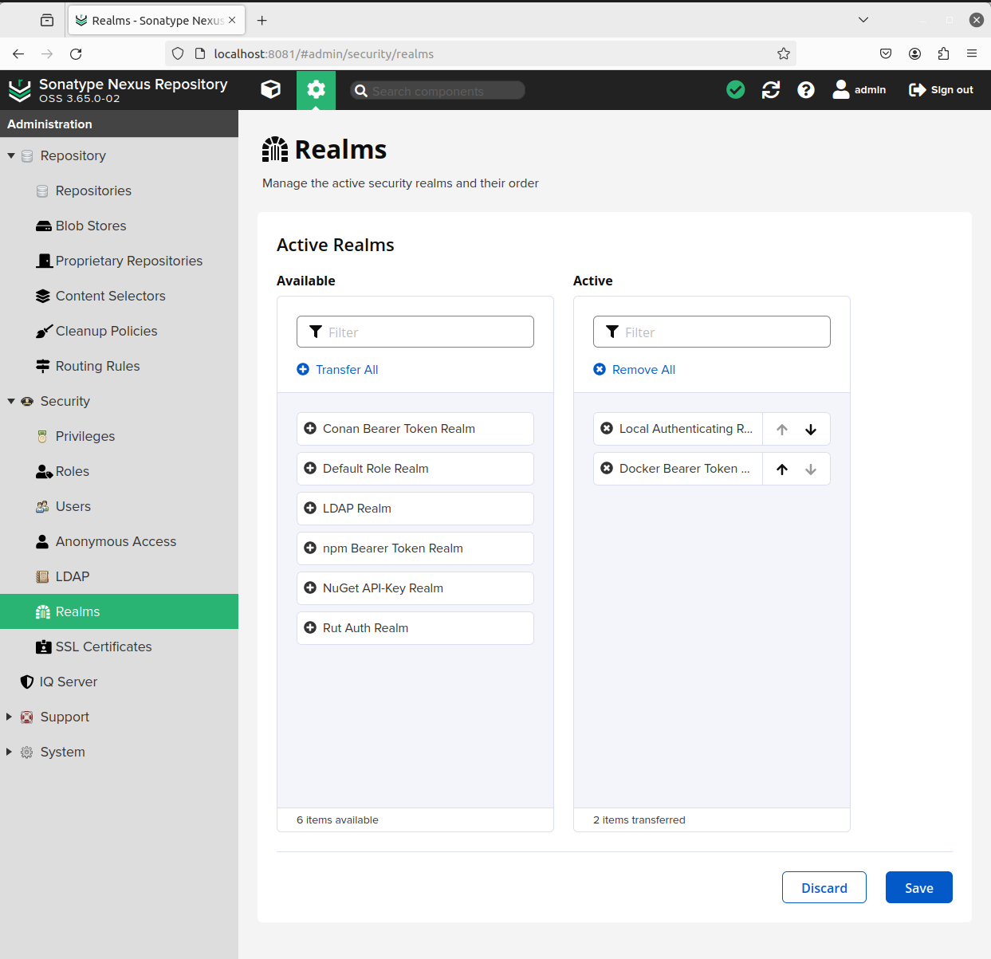Screen dimensions: 991x959
Task: Add Default Role Realm plus icon
Action: [x=310, y=469]
